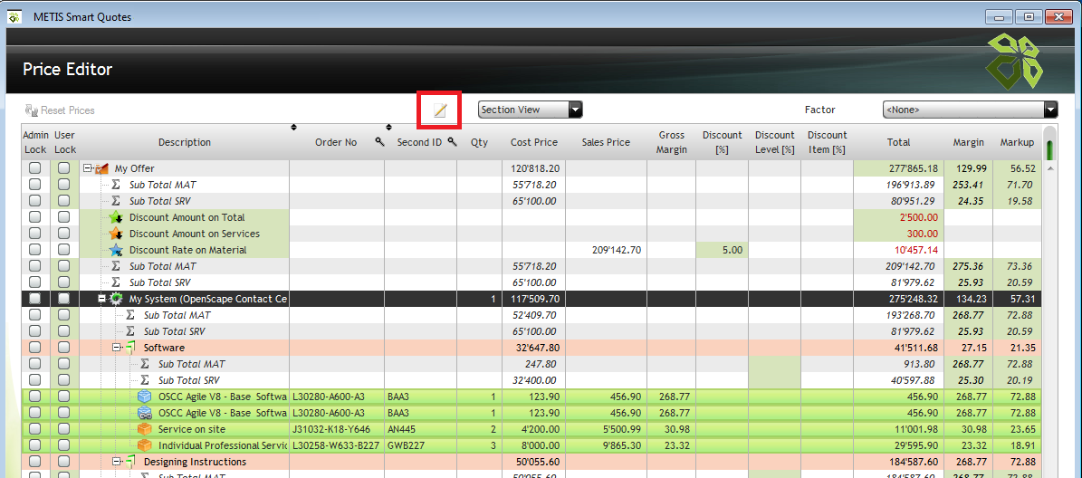
Task: Enable User Lock for Service on site
Action: (64, 429)
